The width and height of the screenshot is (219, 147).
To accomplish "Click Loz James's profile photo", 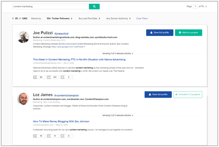I will click(23, 99).
